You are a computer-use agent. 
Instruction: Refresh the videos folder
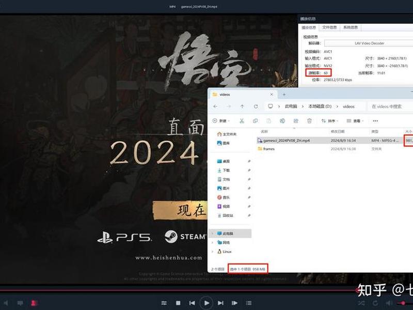tap(256, 106)
